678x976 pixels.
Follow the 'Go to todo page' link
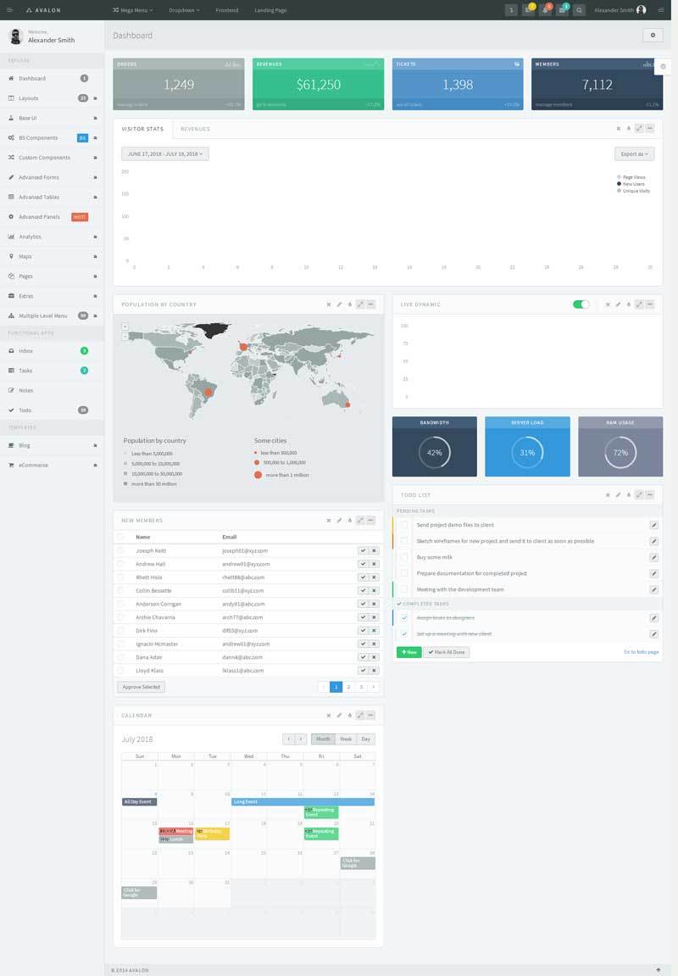(x=641, y=652)
